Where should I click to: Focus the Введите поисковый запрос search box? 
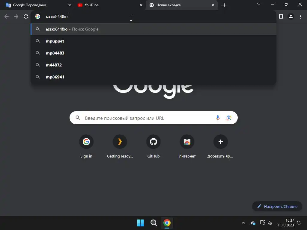153,118
